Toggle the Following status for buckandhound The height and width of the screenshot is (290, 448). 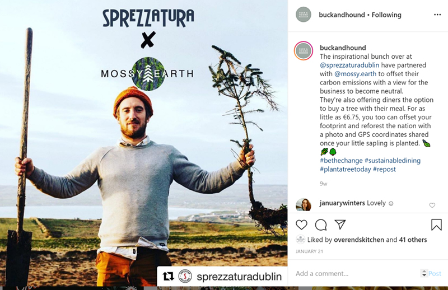click(x=386, y=15)
